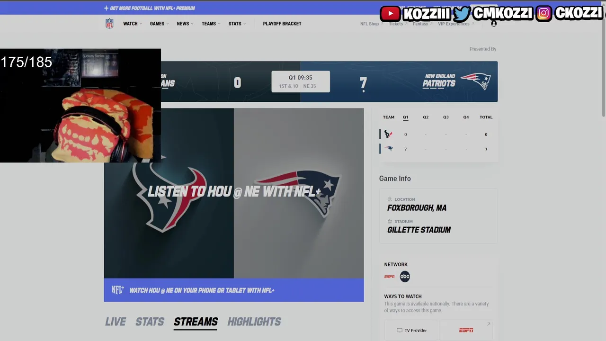Image resolution: width=606 pixels, height=341 pixels.
Task: Click the Network heading
Action: click(x=396, y=264)
